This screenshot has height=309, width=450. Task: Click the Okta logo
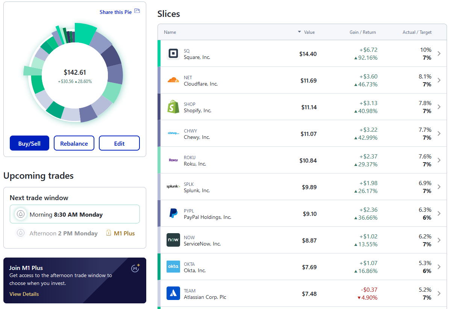click(x=173, y=267)
